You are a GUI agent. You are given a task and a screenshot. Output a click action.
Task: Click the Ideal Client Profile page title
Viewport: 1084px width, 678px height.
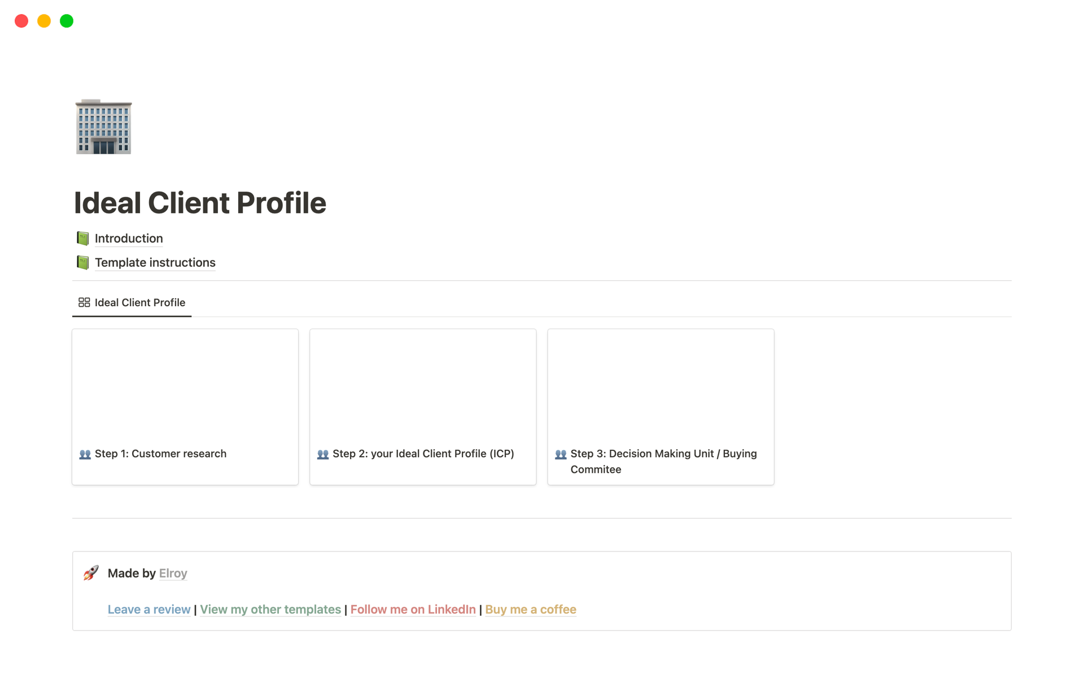pos(200,203)
